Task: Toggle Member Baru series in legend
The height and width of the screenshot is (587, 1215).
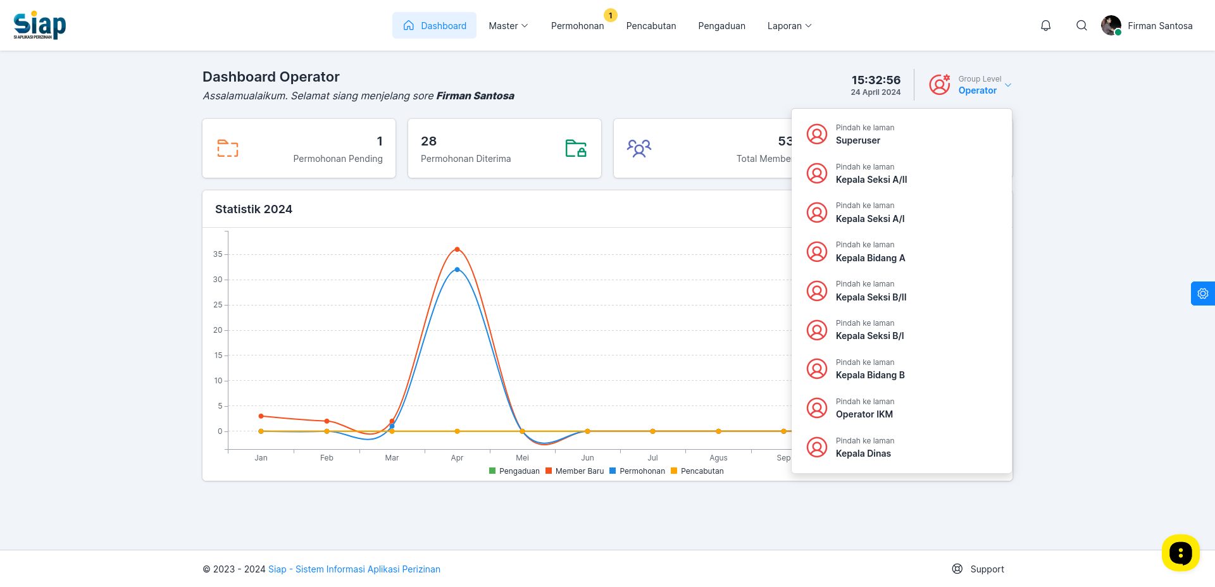Action: click(x=575, y=471)
